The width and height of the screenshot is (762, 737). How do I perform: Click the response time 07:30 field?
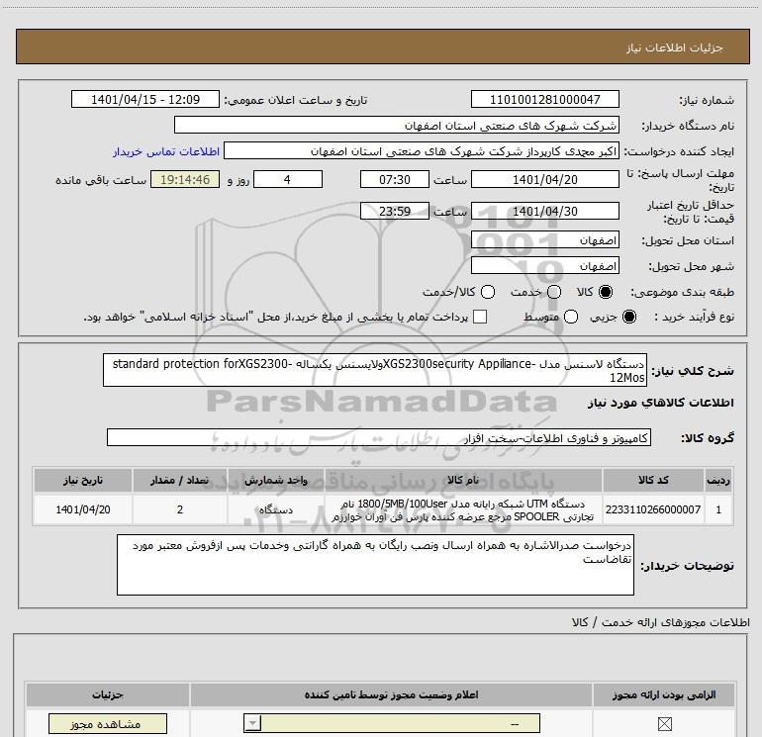(395, 179)
